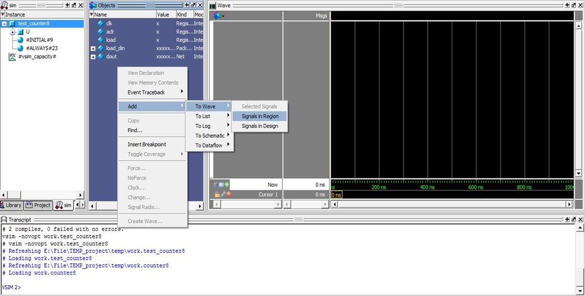Click the clk signal diamond icon
Screen dimensions: 585x296
[100, 23]
